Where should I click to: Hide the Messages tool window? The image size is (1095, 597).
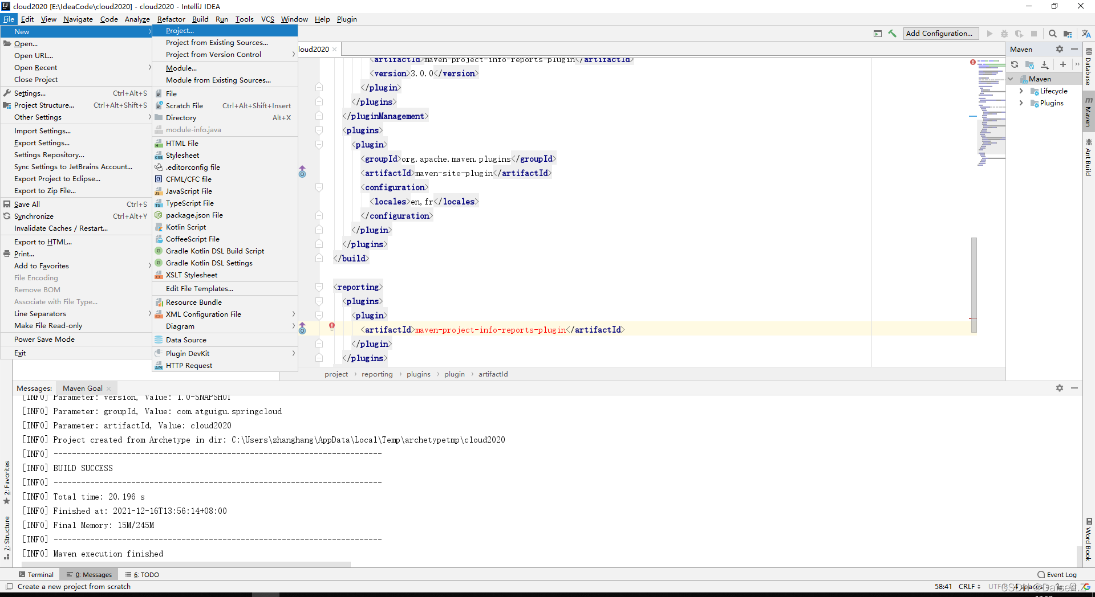coord(1074,388)
